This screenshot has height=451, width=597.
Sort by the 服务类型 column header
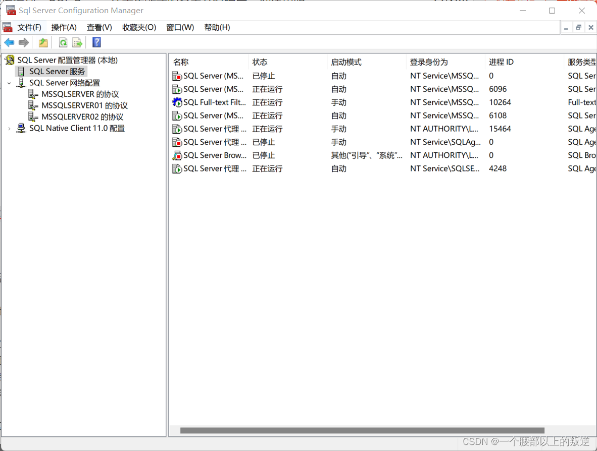click(x=580, y=62)
